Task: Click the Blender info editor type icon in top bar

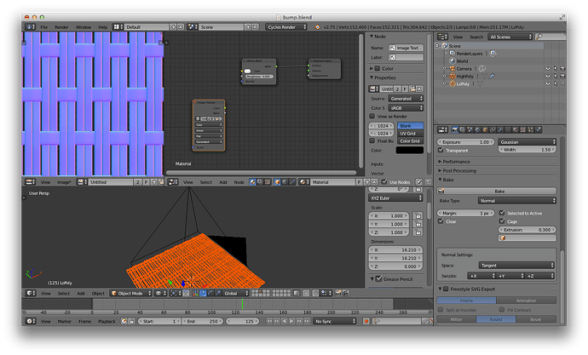Action: coord(30,27)
